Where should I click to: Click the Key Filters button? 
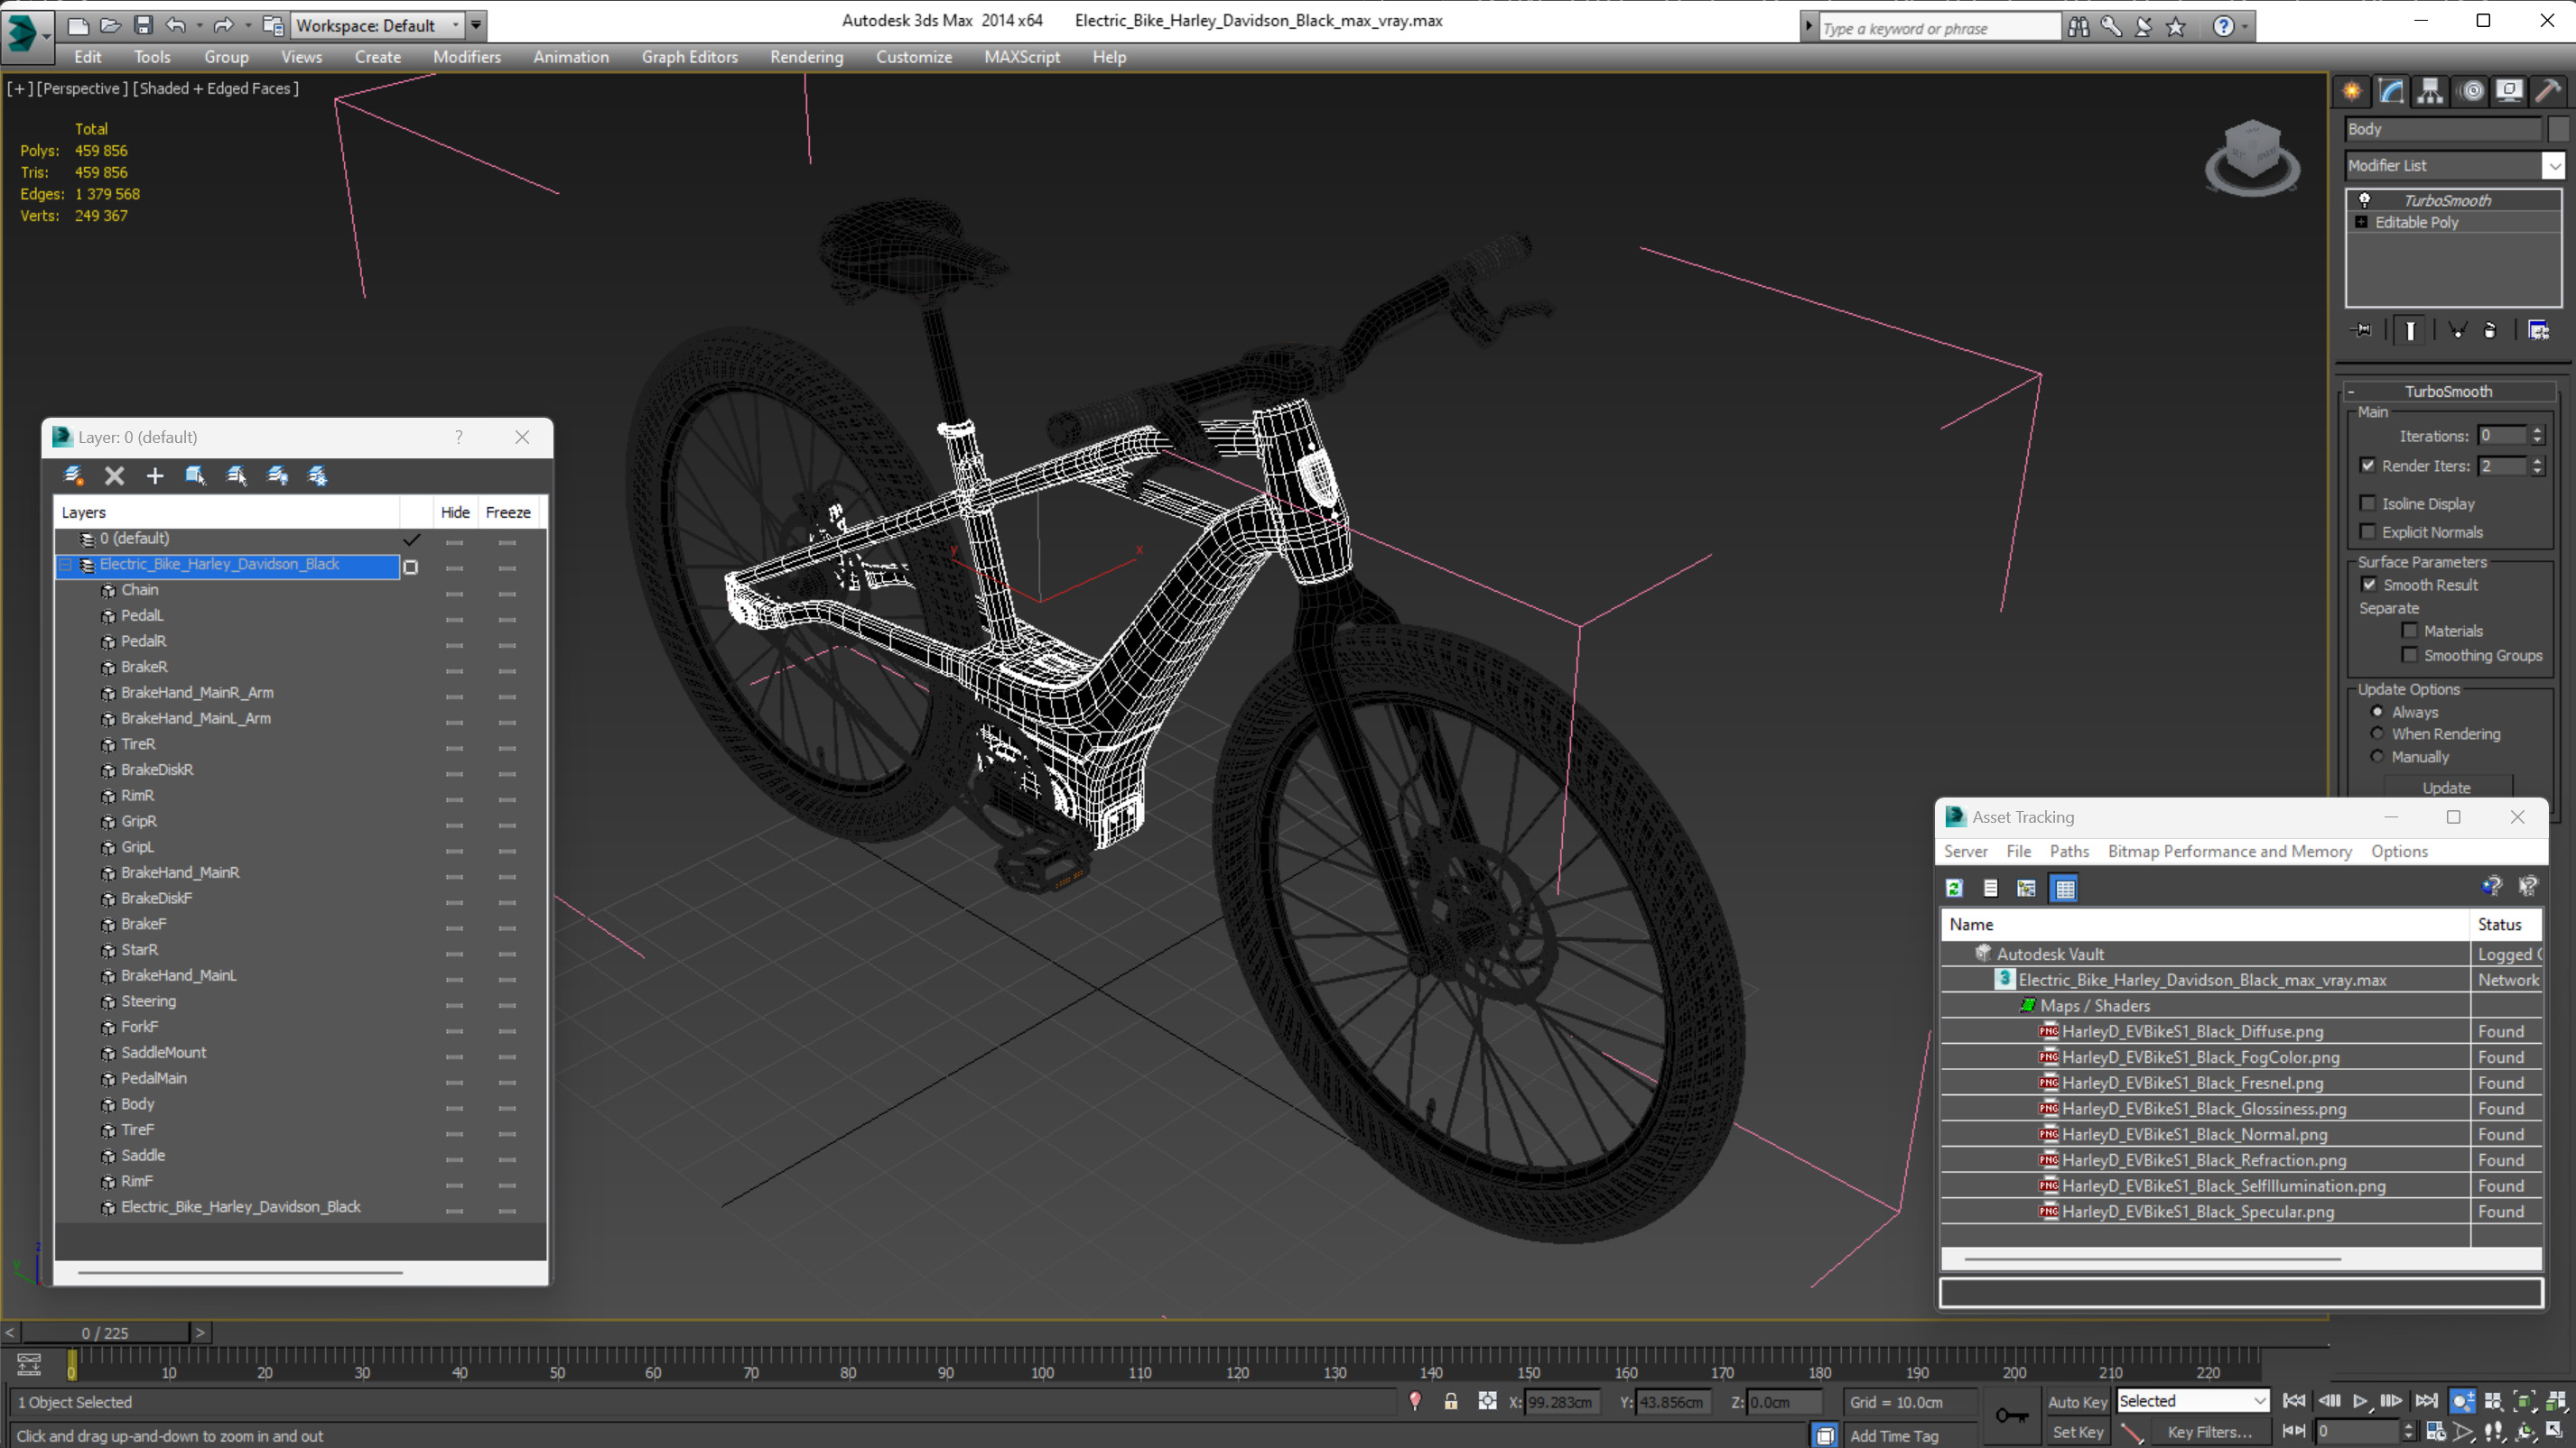2209,1431
